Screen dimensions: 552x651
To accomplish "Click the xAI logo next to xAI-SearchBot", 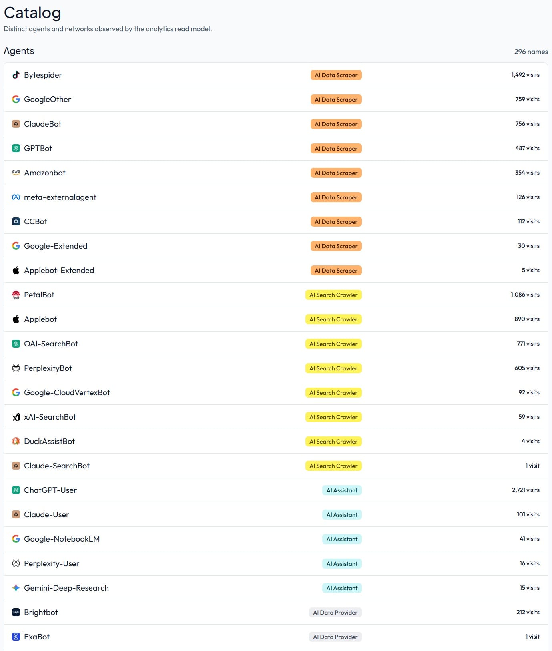I will pyautogui.click(x=16, y=417).
